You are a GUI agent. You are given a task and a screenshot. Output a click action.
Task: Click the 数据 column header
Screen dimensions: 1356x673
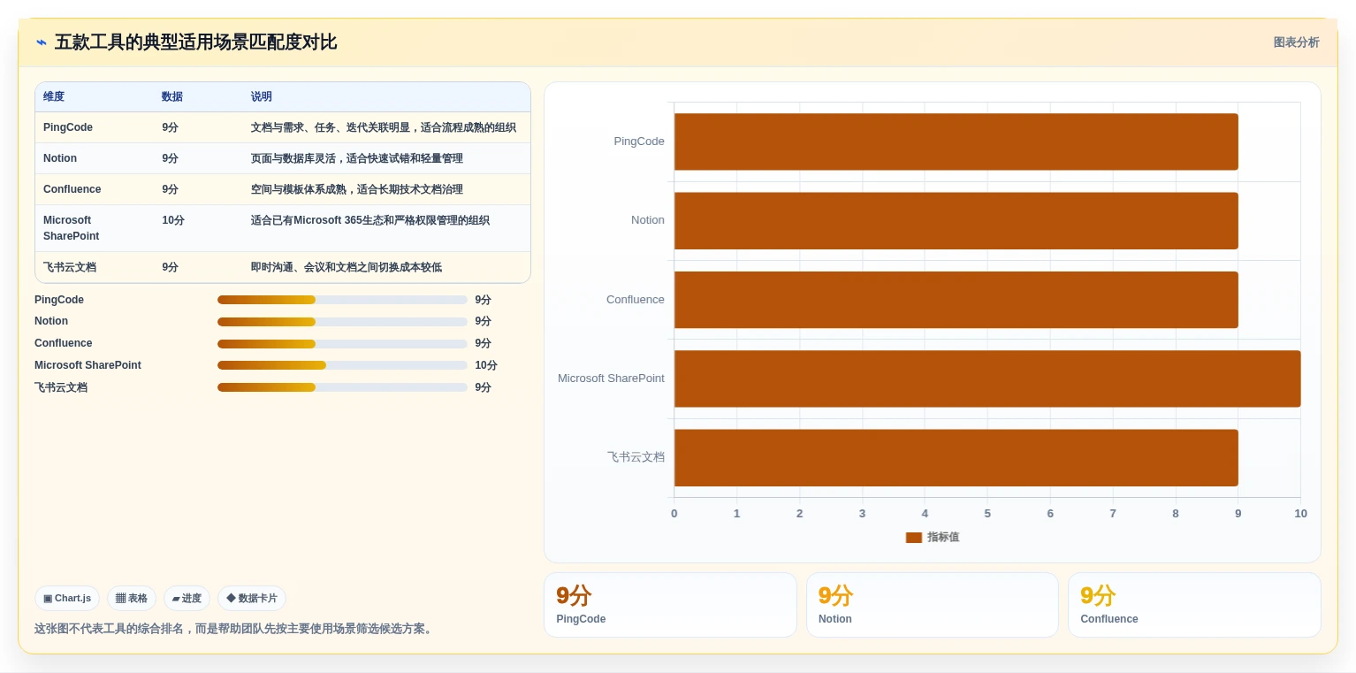click(172, 96)
